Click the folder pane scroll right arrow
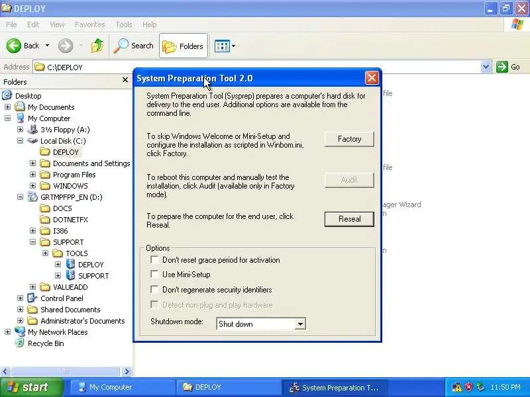The image size is (530, 397). pyautogui.click(x=127, y=371)
